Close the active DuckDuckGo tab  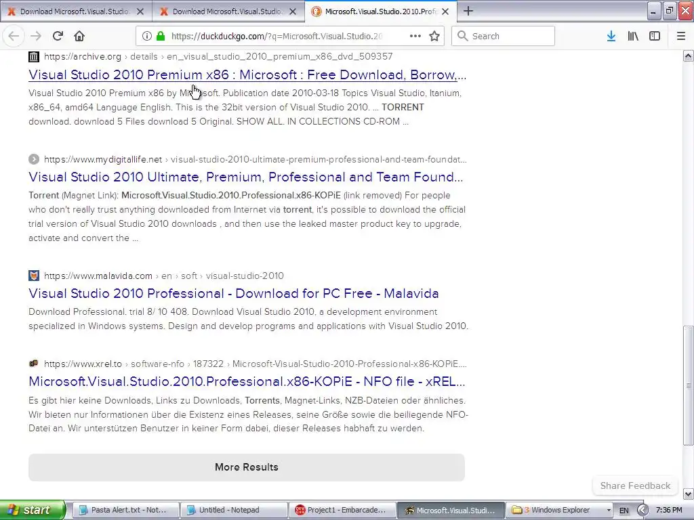(446, 12)
